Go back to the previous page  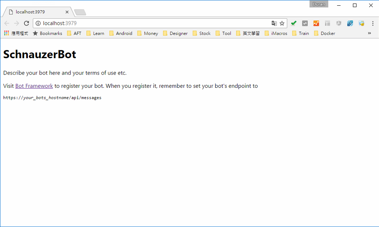point(7,23)
